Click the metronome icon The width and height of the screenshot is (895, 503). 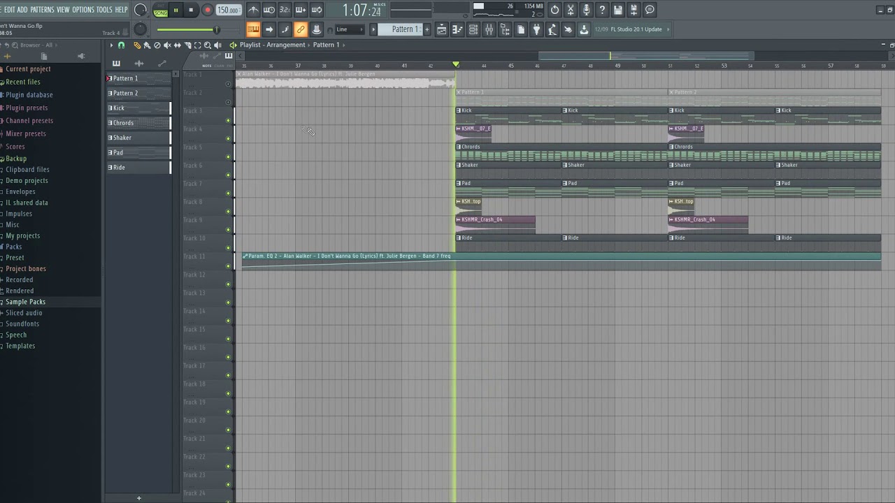pyautogui.click(x=253, y=10)
